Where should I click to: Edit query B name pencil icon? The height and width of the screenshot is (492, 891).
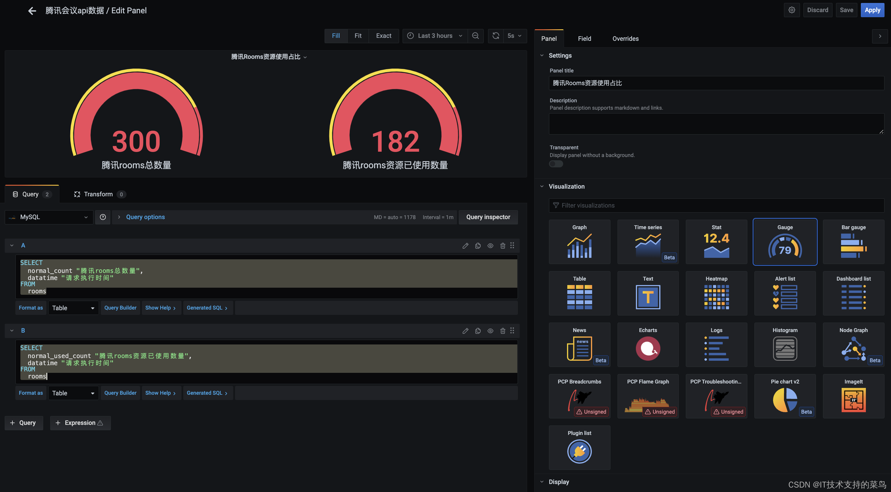tap(465, 331)
